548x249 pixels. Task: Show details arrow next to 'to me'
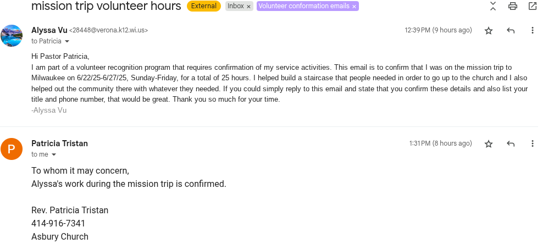pyautogui.click(x=54, y=154)
